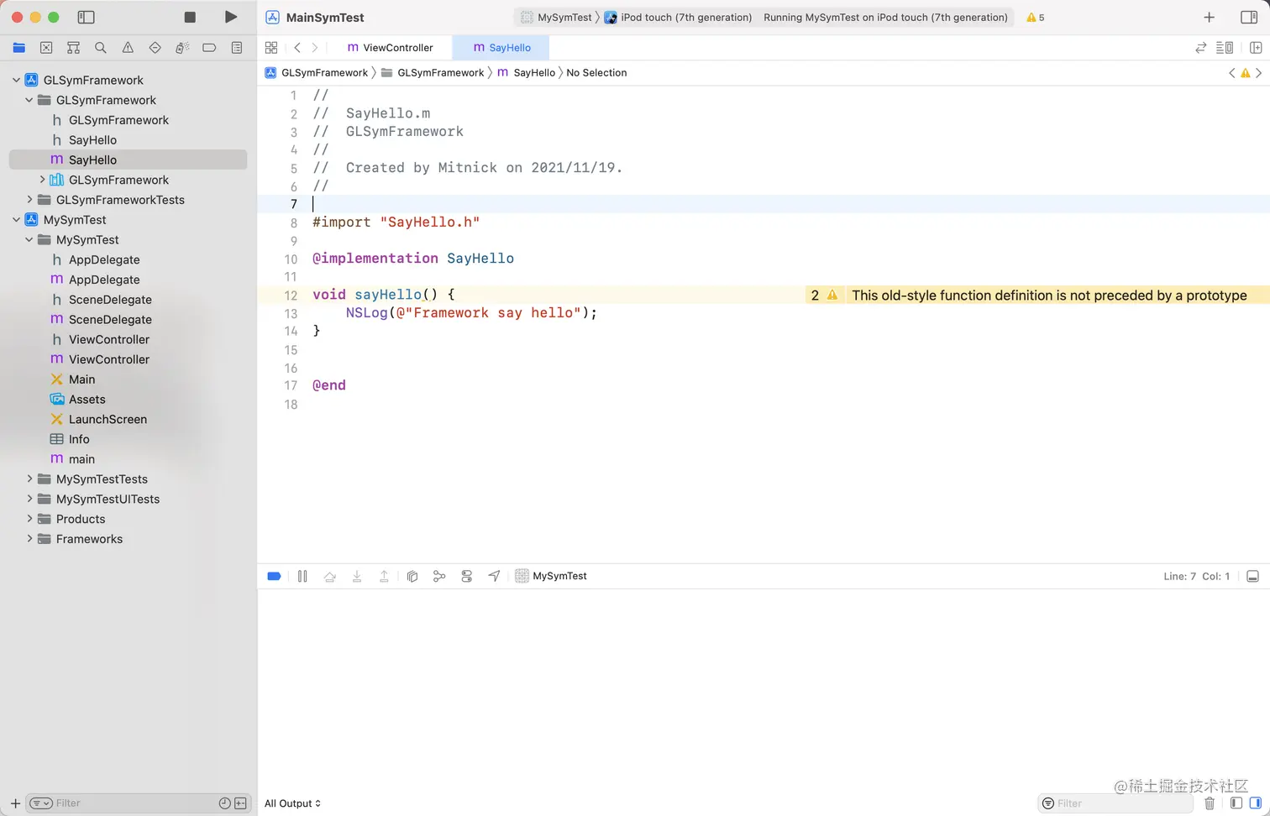This screenshot has height=816, width=1270.
Task: Jump to the next issue arrow
Action: point(1258,73)
